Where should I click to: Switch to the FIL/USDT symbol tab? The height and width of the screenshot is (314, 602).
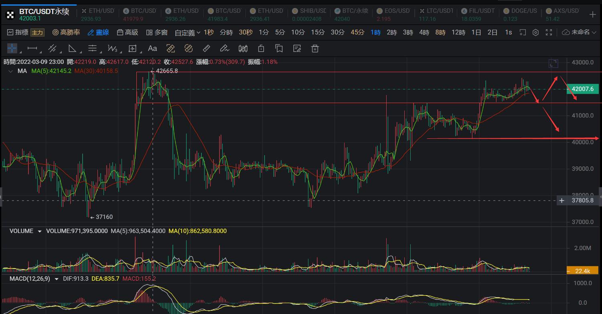point(478,14)
